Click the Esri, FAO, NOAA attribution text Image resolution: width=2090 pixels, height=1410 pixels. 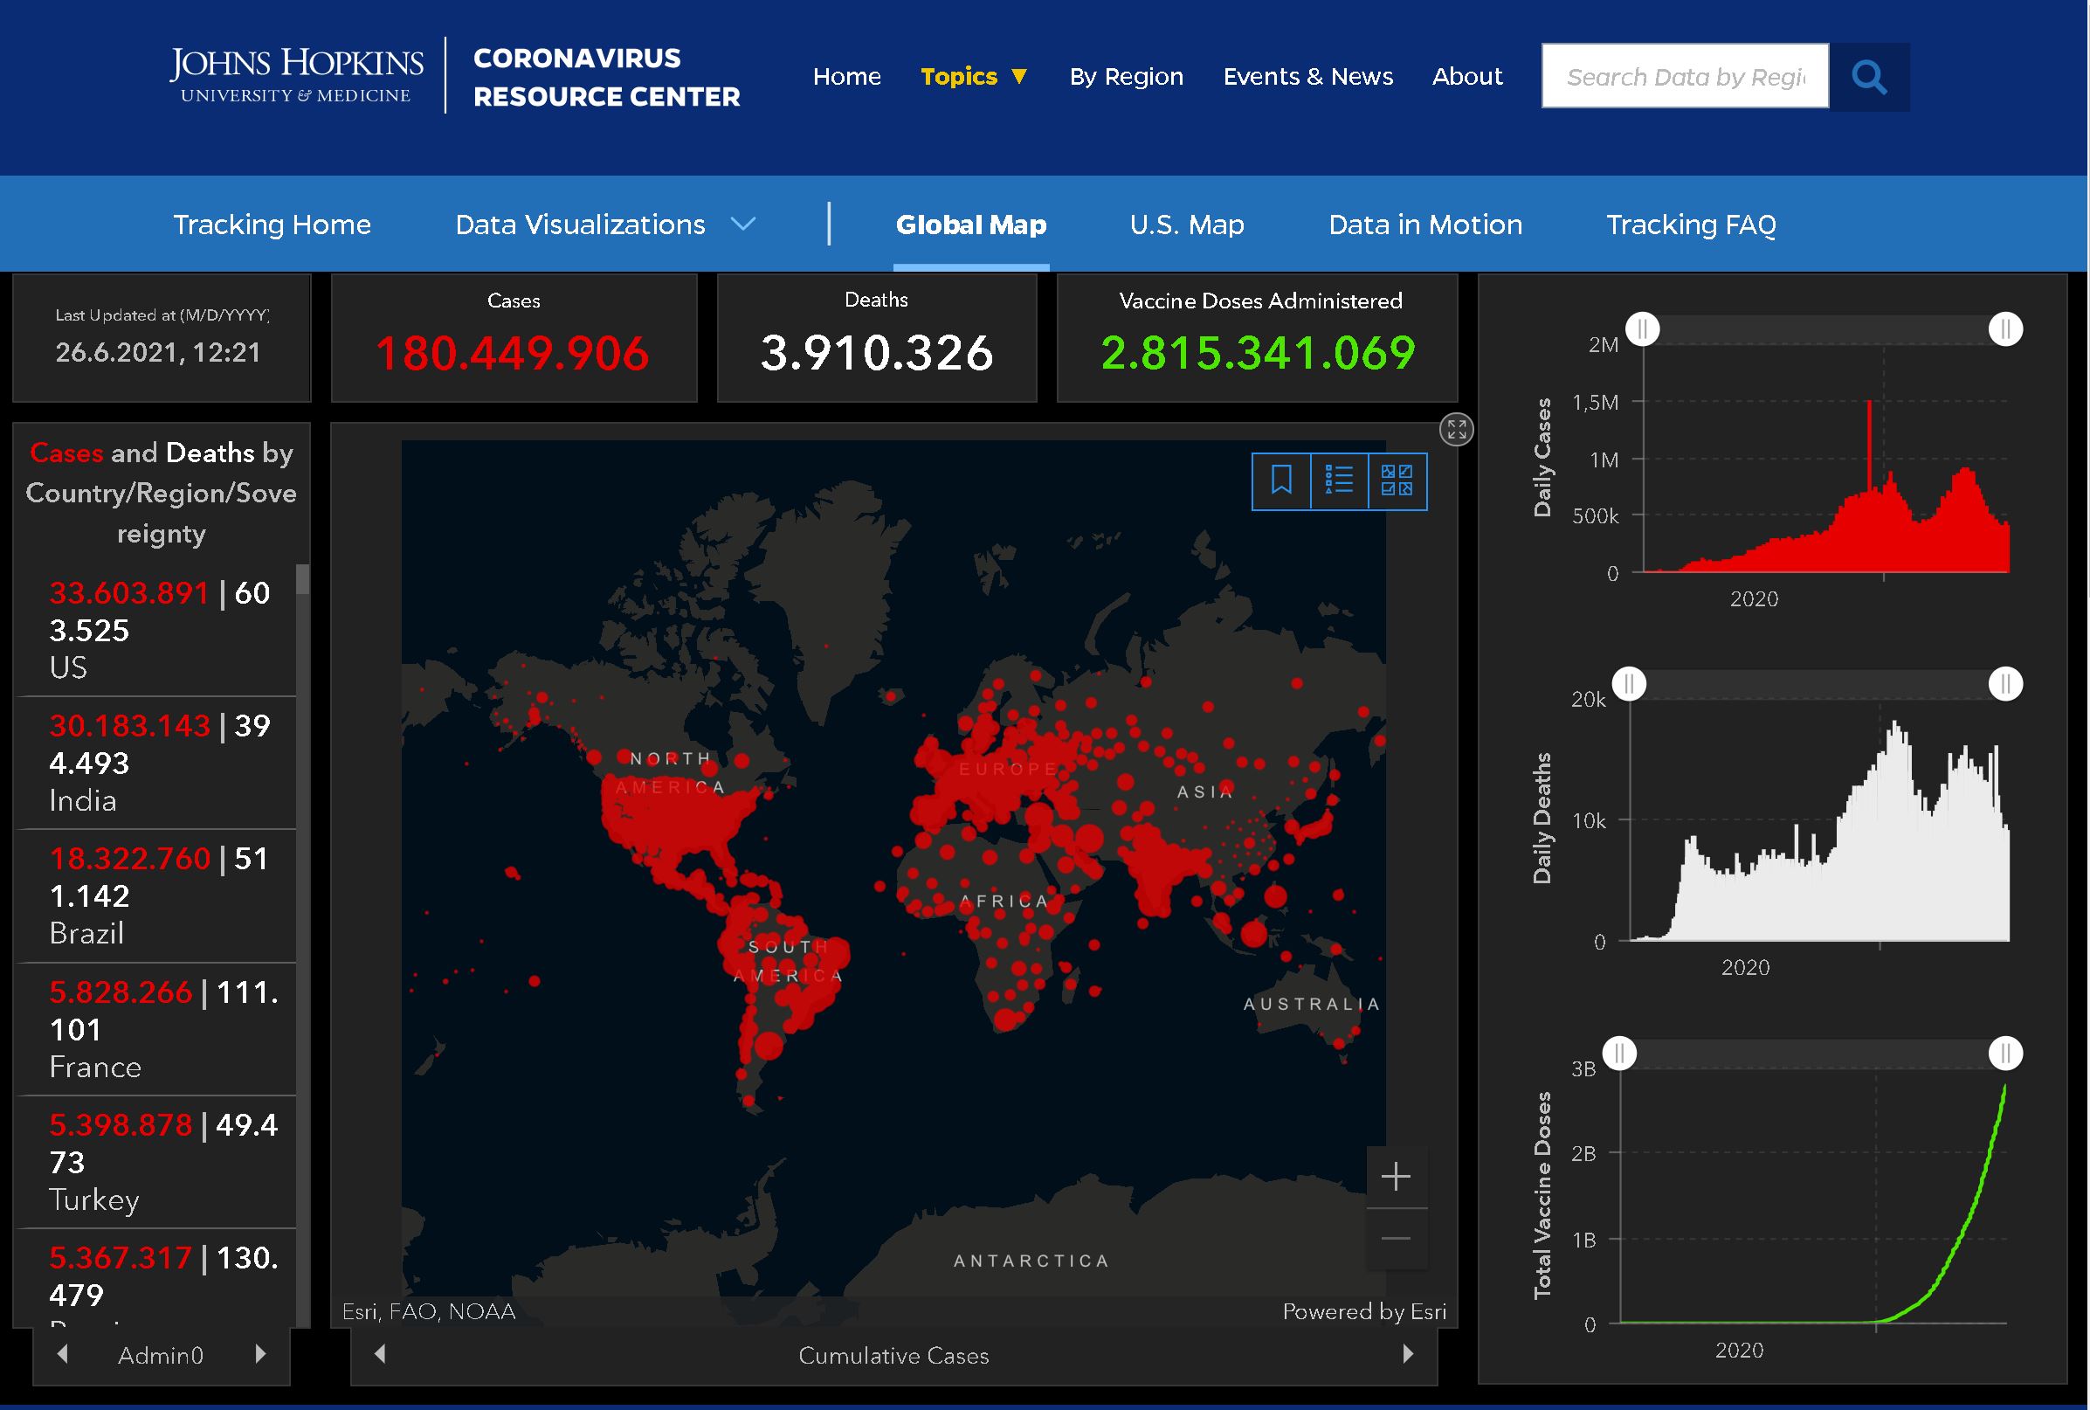click(x=429, y=1311)
